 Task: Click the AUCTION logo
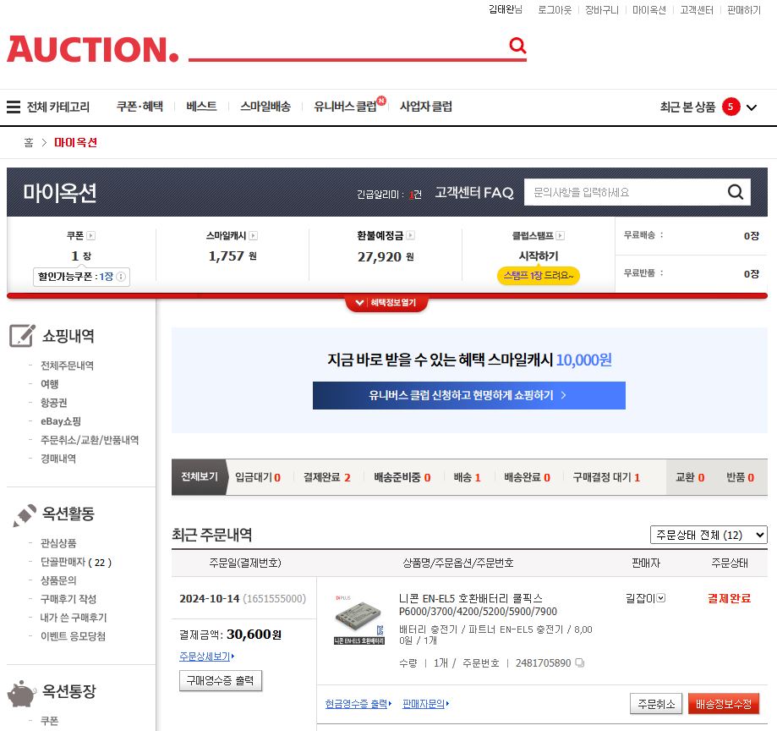(93, 49)
